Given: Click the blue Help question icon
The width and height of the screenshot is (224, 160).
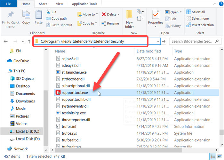Looking at the screenshot, I should coord(221,4).
